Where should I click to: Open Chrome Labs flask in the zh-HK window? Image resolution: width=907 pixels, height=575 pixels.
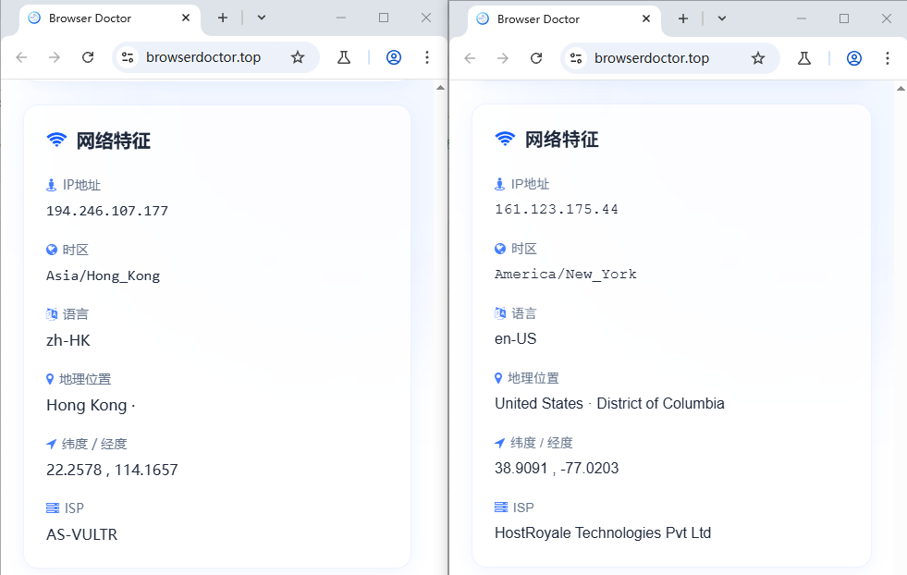click(x=344, y=57)
